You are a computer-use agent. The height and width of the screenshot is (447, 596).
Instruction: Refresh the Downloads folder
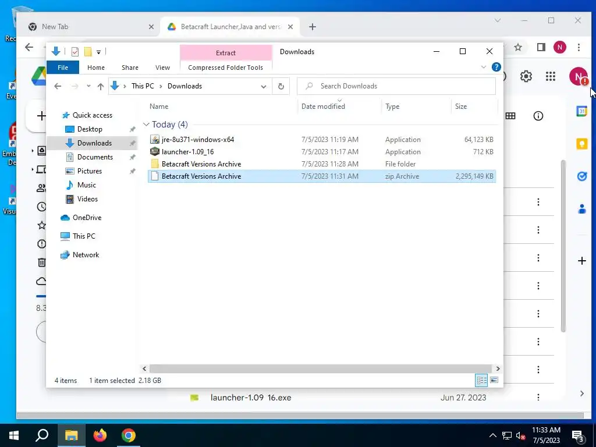281,86
